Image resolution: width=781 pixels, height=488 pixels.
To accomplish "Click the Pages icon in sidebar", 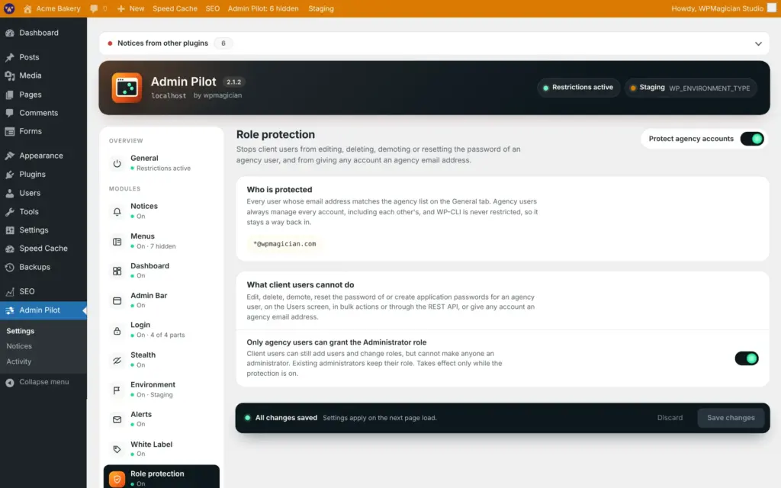I will (x=9, y=95).
